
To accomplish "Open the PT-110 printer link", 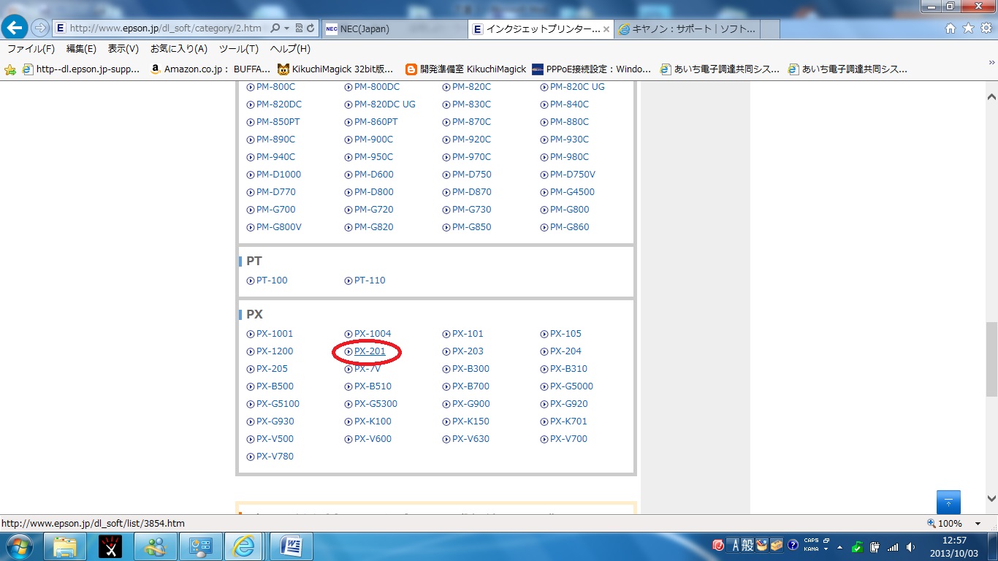I will [x=370, y=280].
